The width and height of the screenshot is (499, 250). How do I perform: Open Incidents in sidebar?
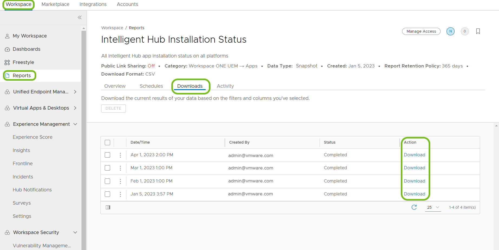pos(23,177)
